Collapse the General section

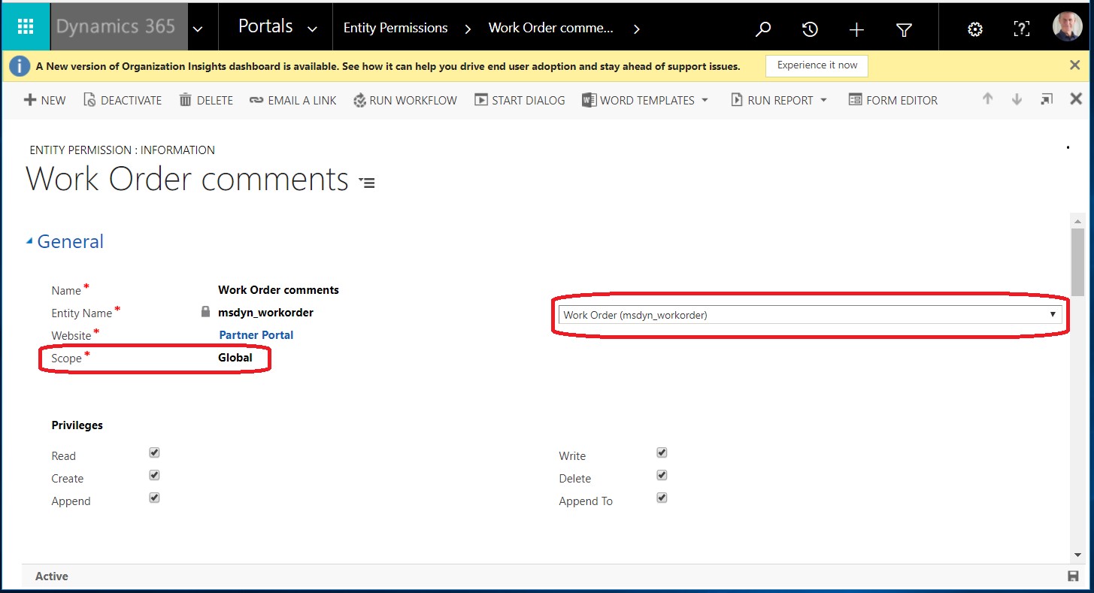click(x=29, y=241)
